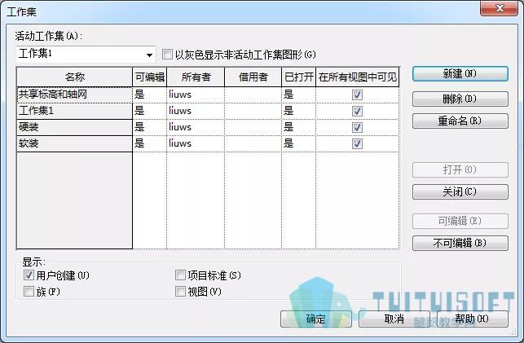Click the greyed 打开(O) button
Viewport: 524px width, 343px height.
coord(460,169)
